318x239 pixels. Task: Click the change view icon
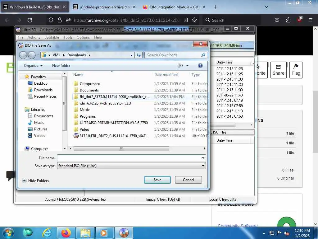click(180, 66)
